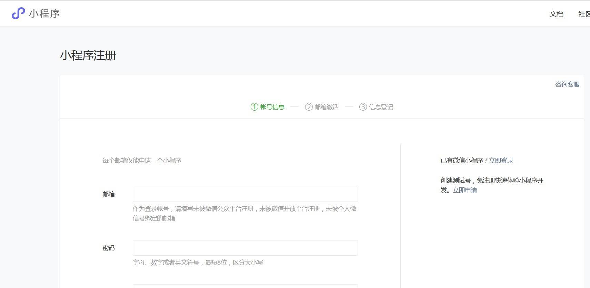Select the 信息登记 step label
The image size is (590, 288).
(x=381, y=107)
